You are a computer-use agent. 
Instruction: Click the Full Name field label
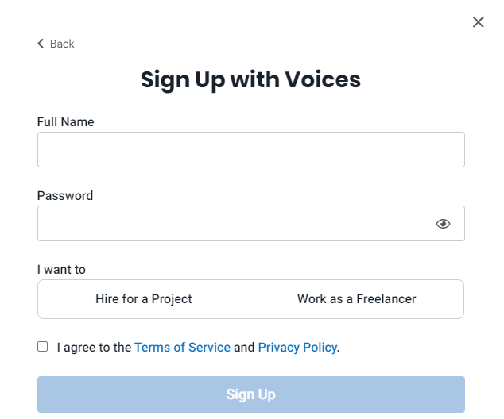[65, 122]
